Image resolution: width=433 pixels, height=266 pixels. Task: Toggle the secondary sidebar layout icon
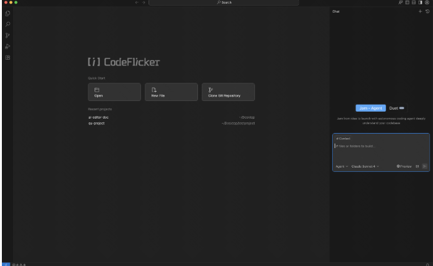[x=420, y=3]
